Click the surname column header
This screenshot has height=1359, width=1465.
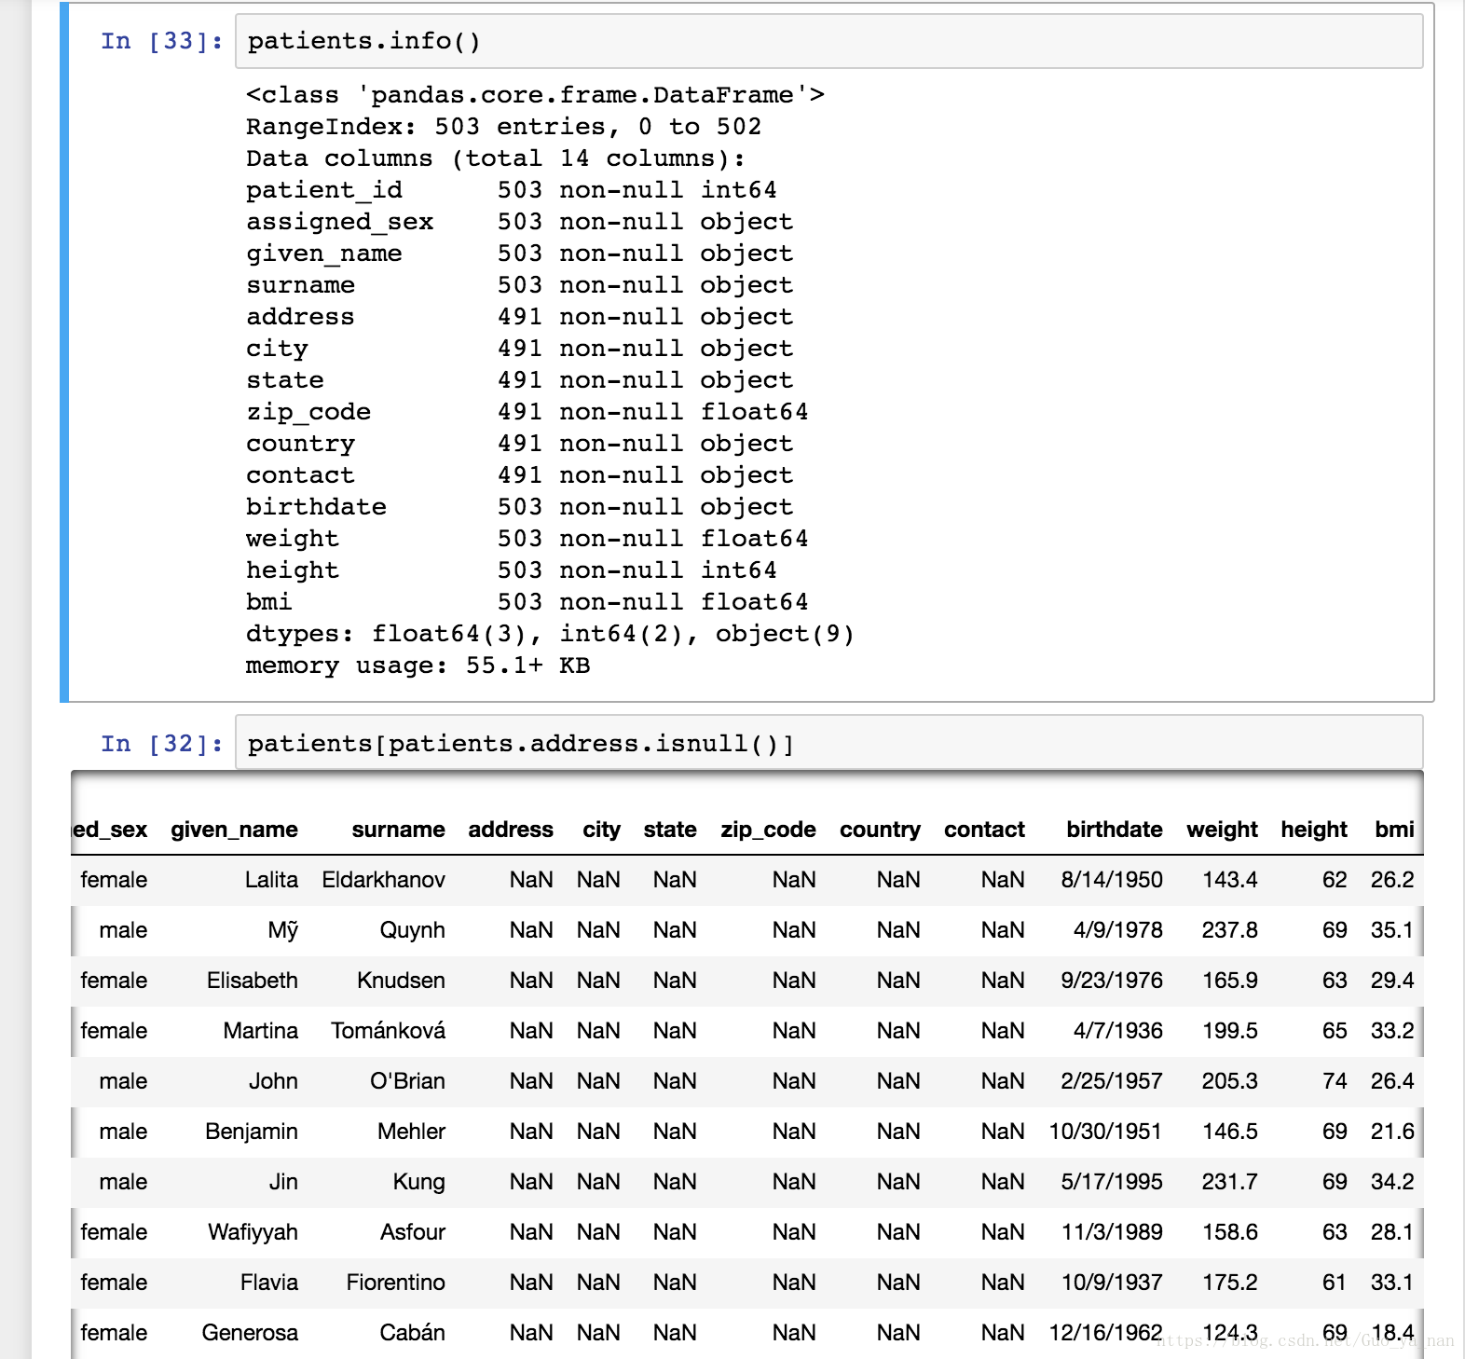[x=398, y=830]
